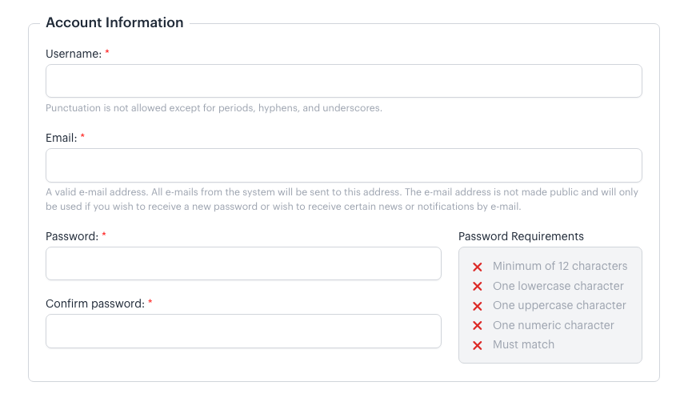
Task: Click the red asterisk next to Confirm password
Action: click(150, 303)
